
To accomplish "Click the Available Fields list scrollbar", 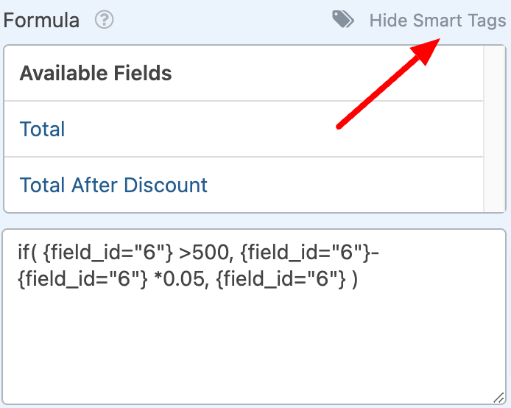I will (x=494, y=129).
